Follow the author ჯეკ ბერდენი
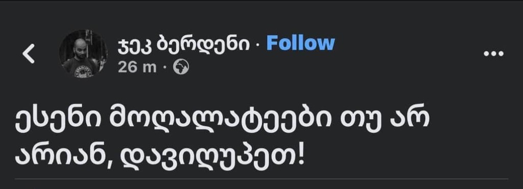 [x=300, y=44]
